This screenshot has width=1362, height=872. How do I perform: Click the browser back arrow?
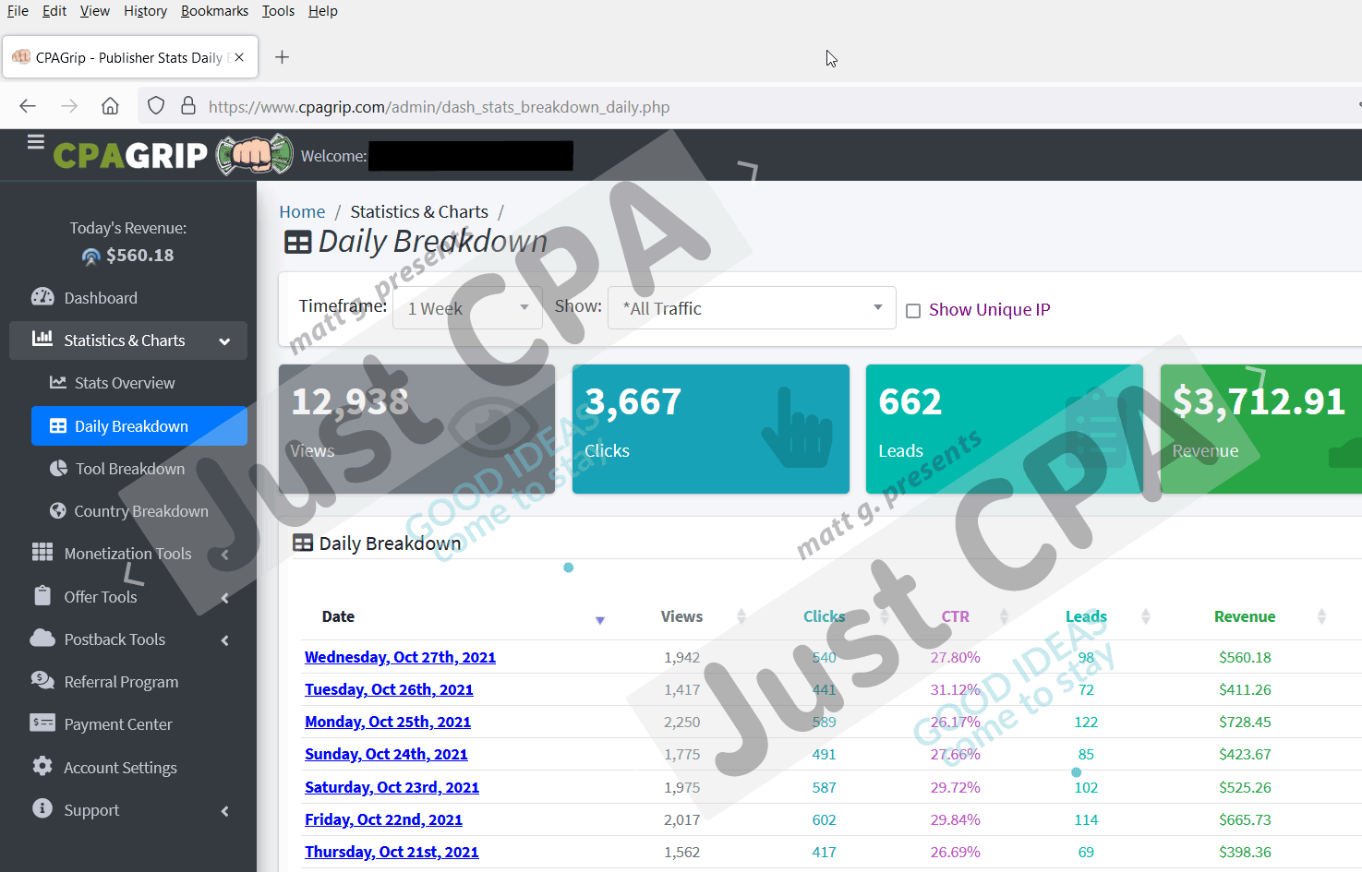click(x=28, y=106)
